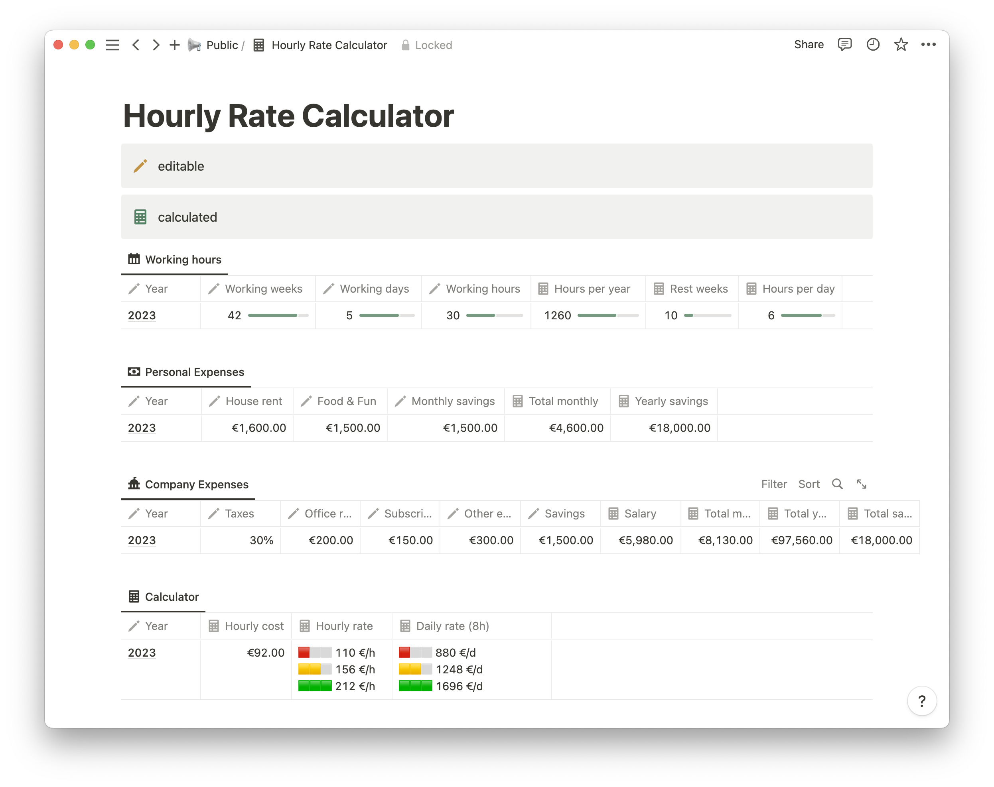Toggle the sidebar with the hamburger icon
The image size is (994, 787).
click(112, 45)
